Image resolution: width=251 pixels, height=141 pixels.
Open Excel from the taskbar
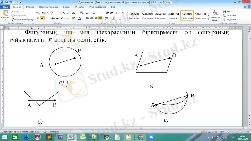tap(83, 137)
